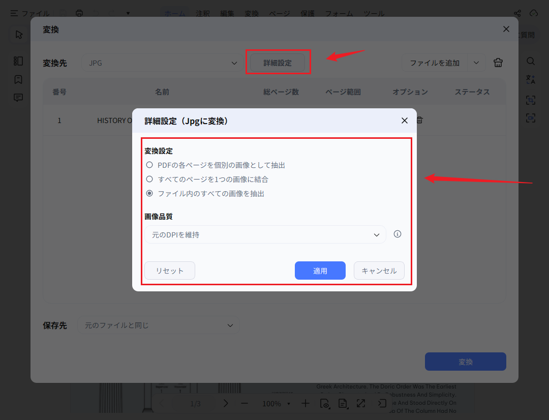Click the 総ページ数 column header

[x=281, y=92]
